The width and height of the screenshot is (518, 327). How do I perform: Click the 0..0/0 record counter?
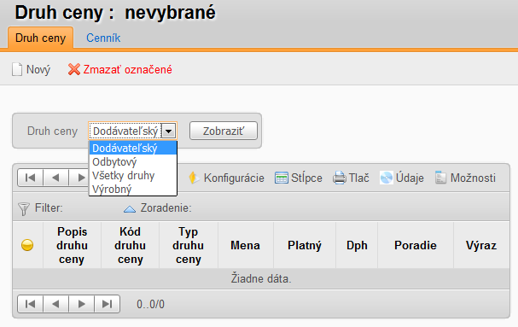151,304
